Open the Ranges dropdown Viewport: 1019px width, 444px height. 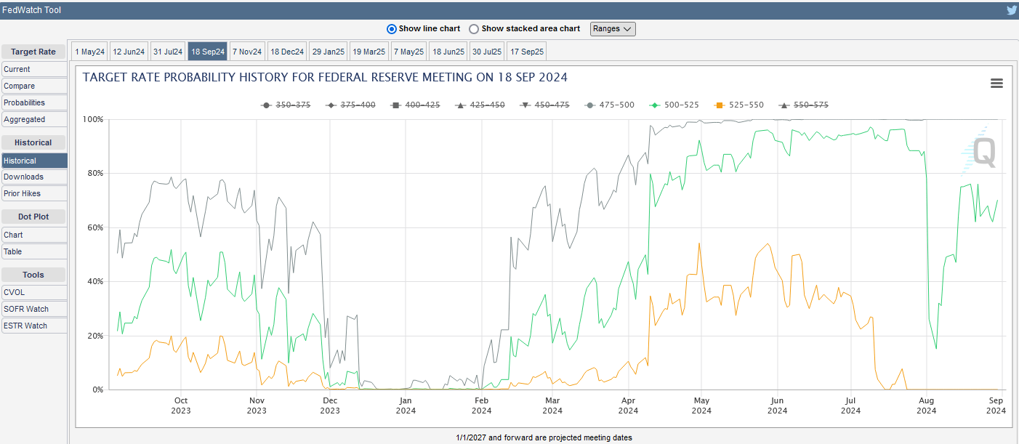click(x=614, y=28)
